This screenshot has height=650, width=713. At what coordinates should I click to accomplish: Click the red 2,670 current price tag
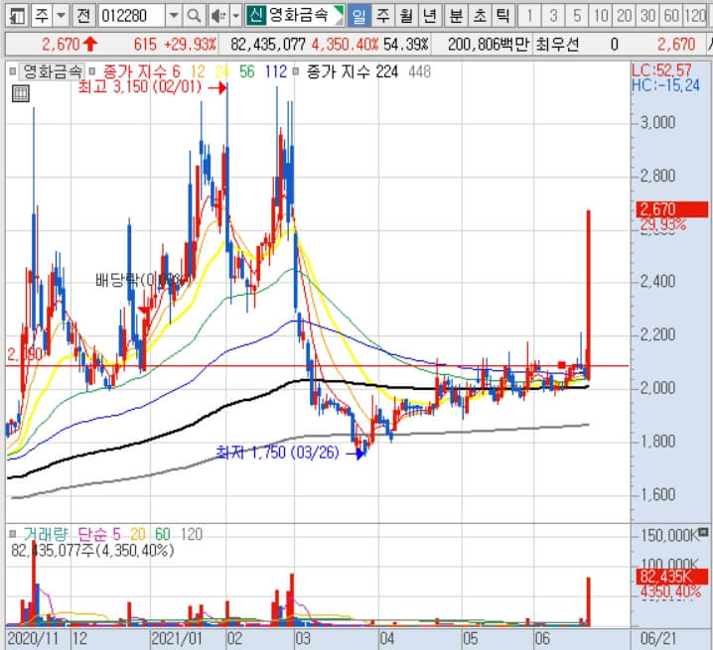click(x=672, y=209)
